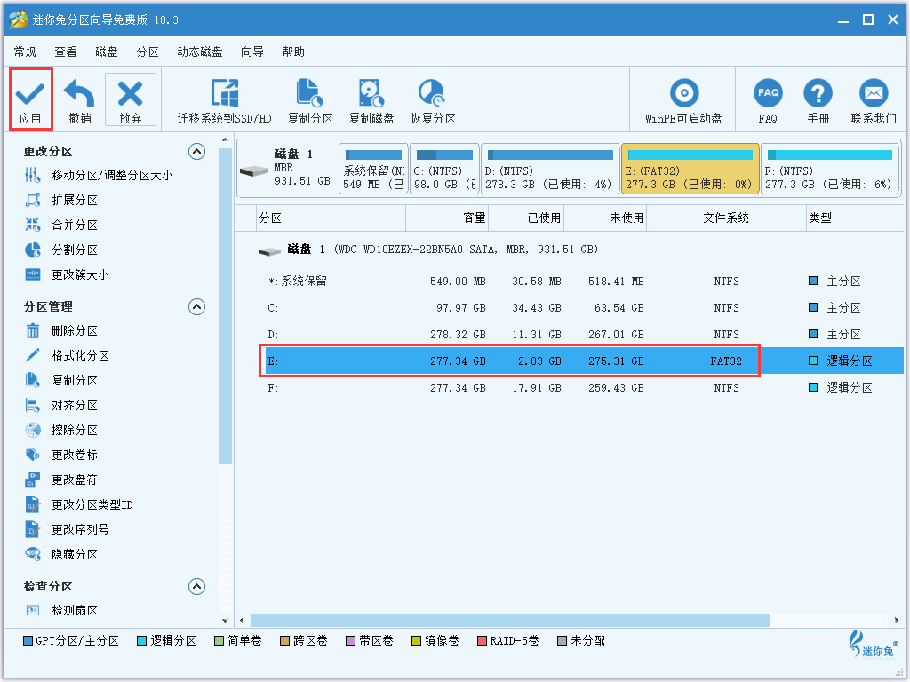Select the E: FAT32 partition row

tap(579, 361)
